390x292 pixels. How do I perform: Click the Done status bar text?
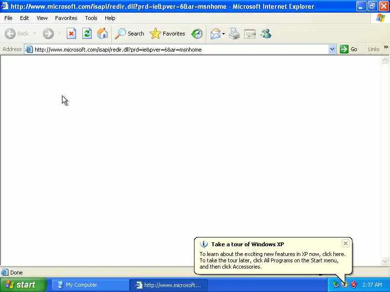pyautogui.click(x=17, y=273)
